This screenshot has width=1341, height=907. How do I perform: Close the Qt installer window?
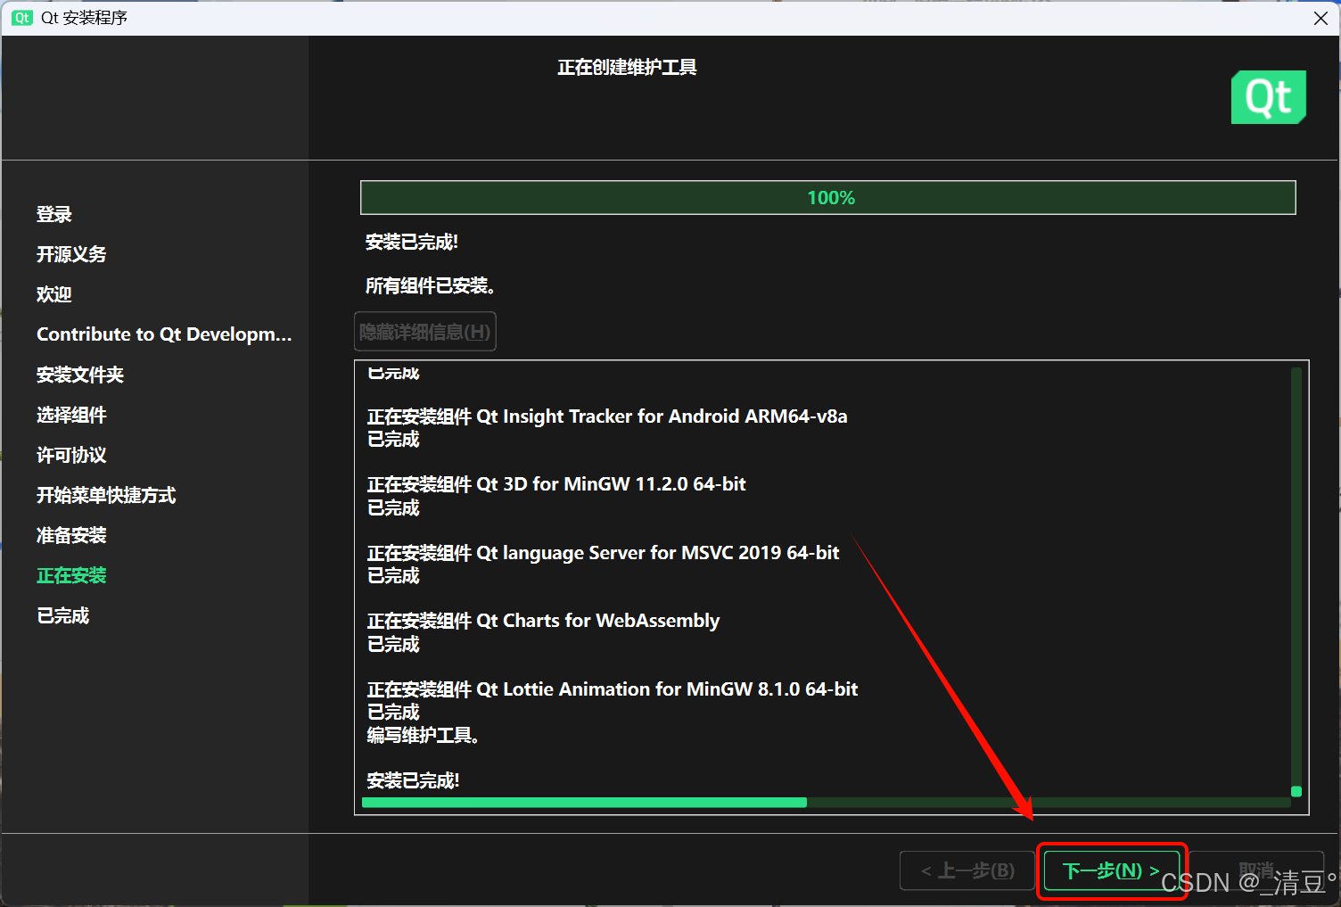tap(1320, 18)
